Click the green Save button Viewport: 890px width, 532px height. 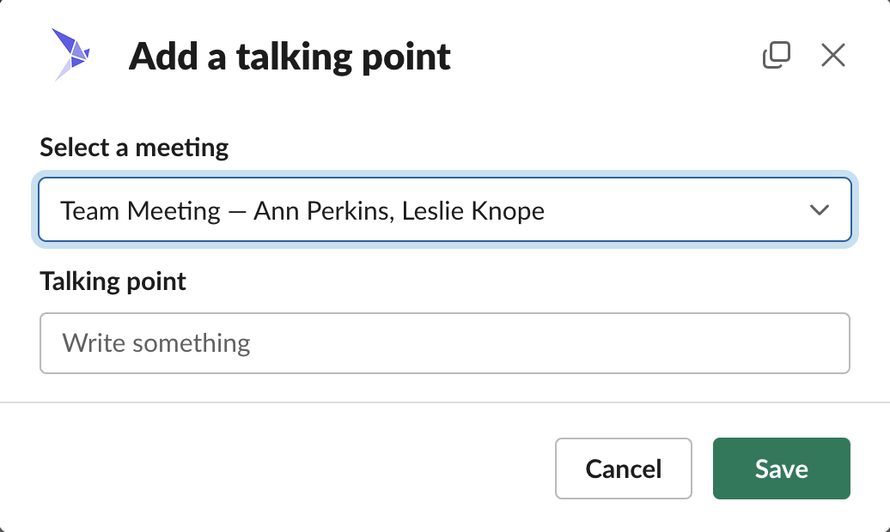tap(781, 469)
